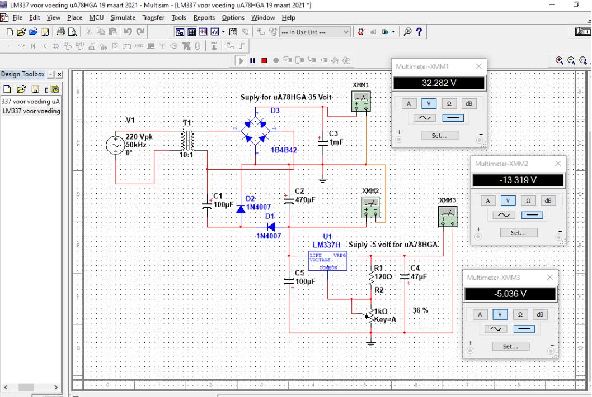Viewport: 592px width, 397px height.
Task: Select the DC mode on Multimeter-XMM2
Action: (532, 215)
